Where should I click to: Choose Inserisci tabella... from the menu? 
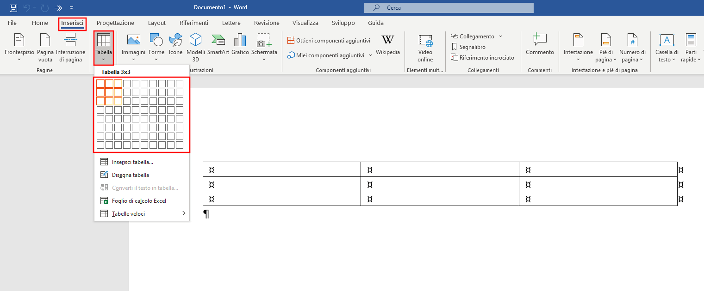[x=132, y=162]
